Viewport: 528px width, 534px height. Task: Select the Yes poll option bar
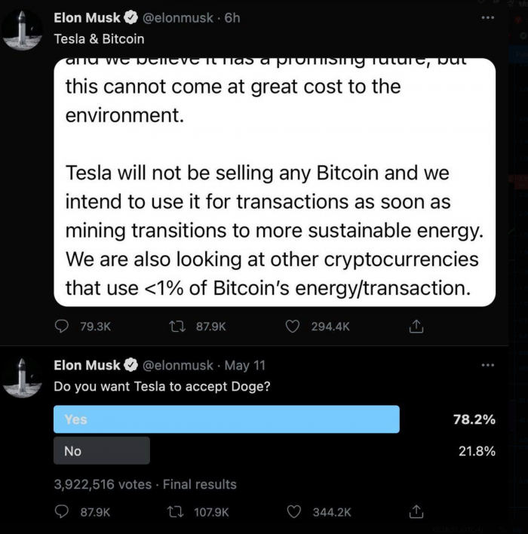coord(226,419)
